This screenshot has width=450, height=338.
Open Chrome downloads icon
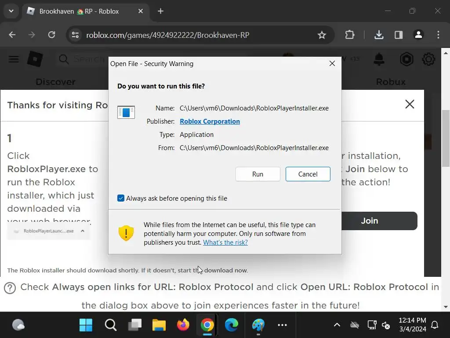pos(379,35)
